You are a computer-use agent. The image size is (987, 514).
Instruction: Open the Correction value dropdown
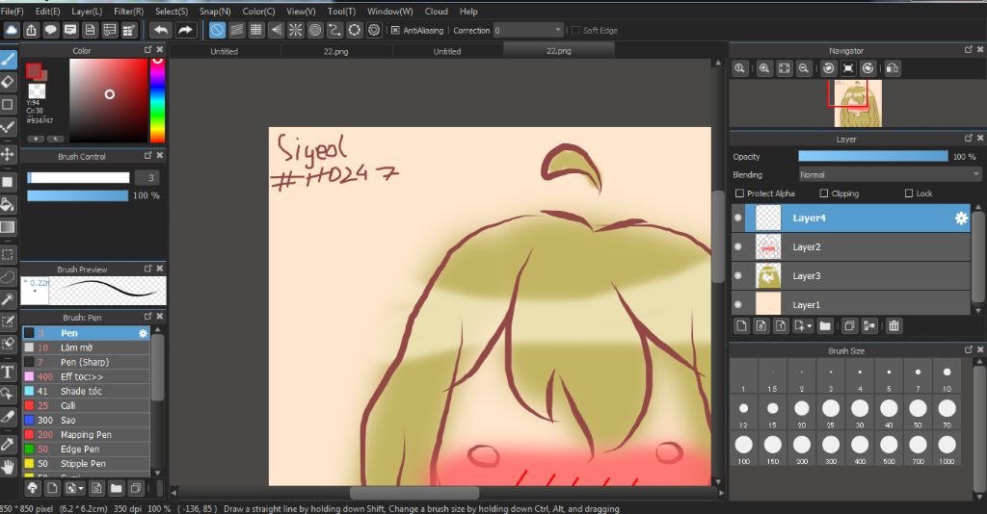pos(528,30)
